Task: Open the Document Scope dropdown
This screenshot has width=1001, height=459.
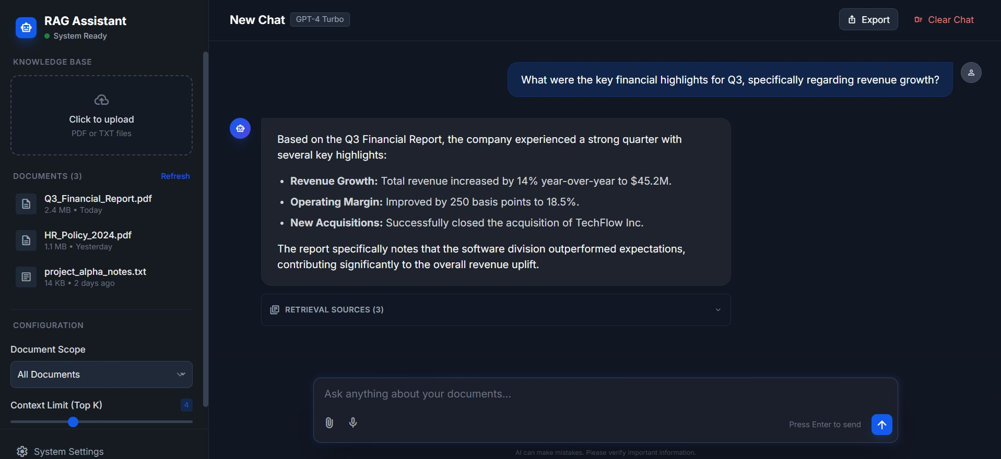Action: [101, 375]
